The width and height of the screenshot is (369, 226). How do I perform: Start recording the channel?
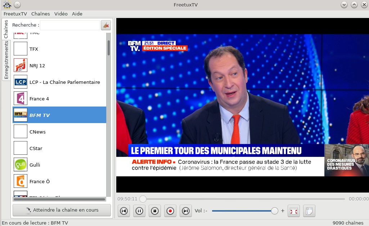click(170, 211)
